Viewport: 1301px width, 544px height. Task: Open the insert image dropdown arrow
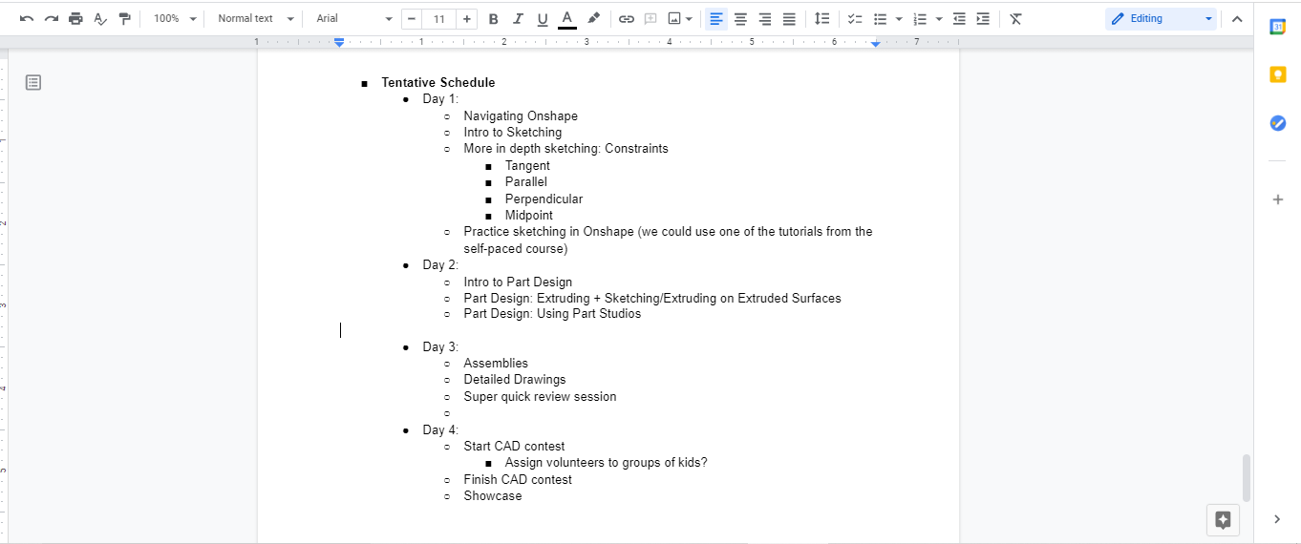[x=689, y=18]
